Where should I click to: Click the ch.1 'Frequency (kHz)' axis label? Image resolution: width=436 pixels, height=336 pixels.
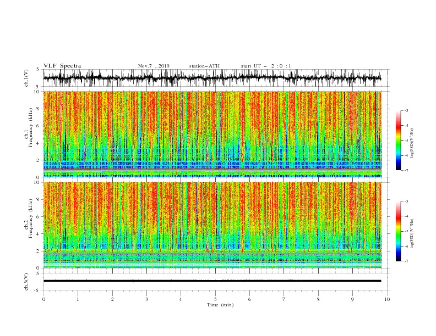30,127
